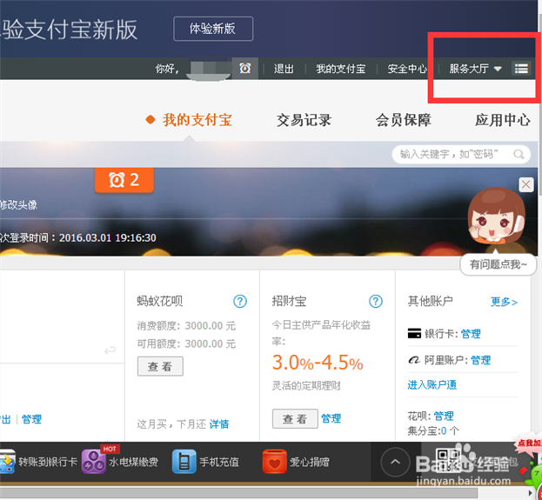
Task: Click the gray return arrow icon in left panel
Action: pyautogui.click(x=110, y=350)
